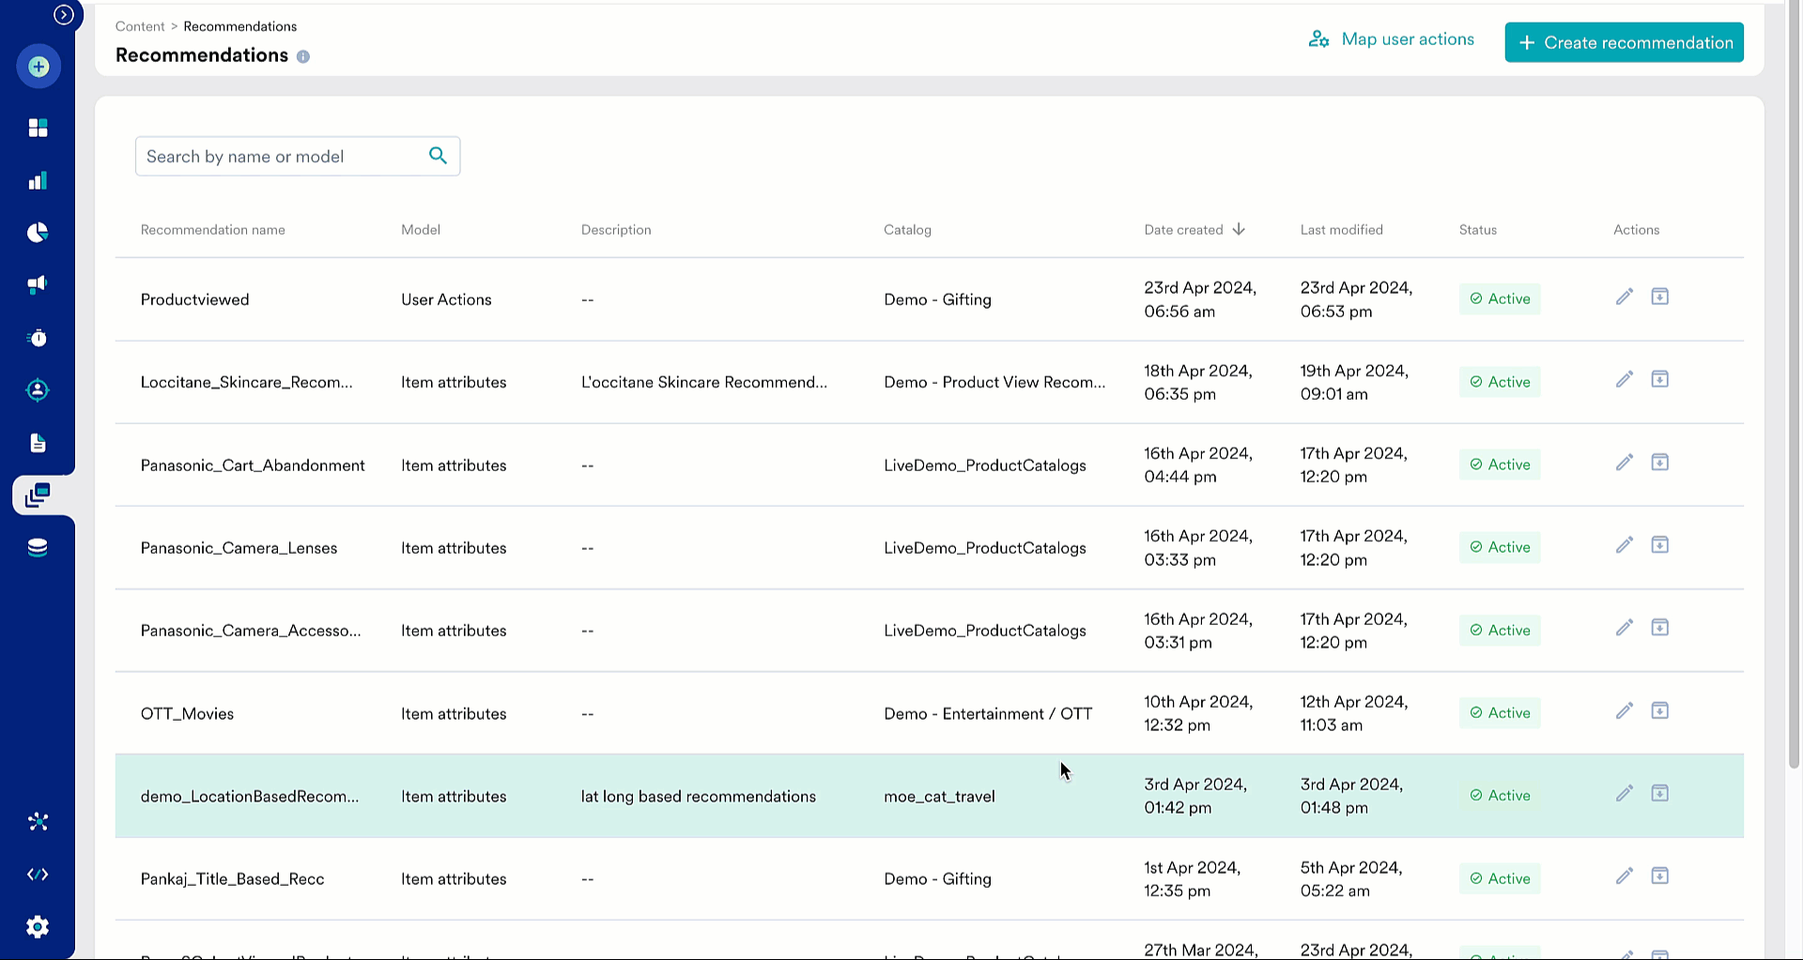The width and height of the screenshot is (1803, 960).
Task: Select the audience targeting icon
Action: tap(39, 390)
